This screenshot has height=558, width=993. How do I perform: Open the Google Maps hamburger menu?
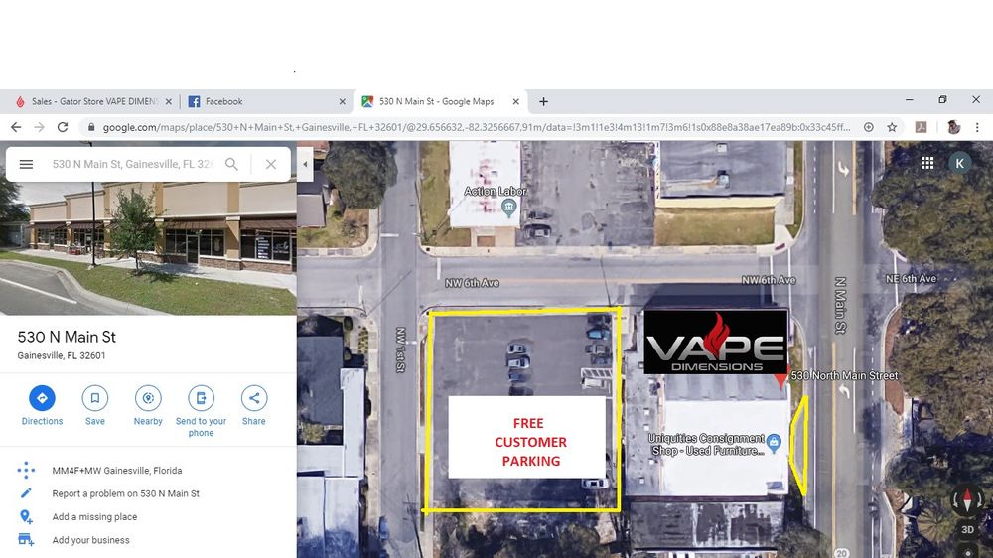pyautogui.click(x=26, y=164)
